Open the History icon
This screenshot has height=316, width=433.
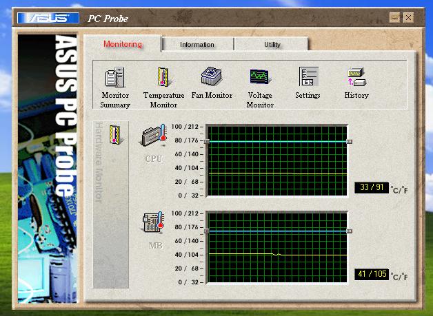[356, 76]
